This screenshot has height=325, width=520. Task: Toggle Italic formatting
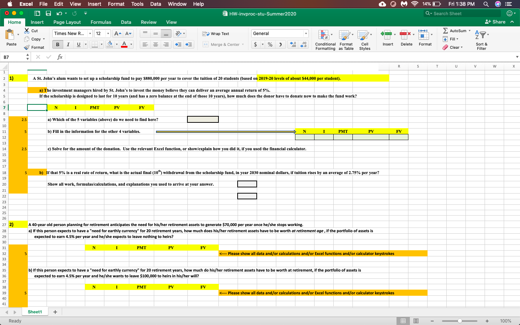point(68,44)
